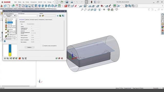Open the Инструменты menu
Image resolution: width=164 pixels, height=92 pixels.
[34, 2]
